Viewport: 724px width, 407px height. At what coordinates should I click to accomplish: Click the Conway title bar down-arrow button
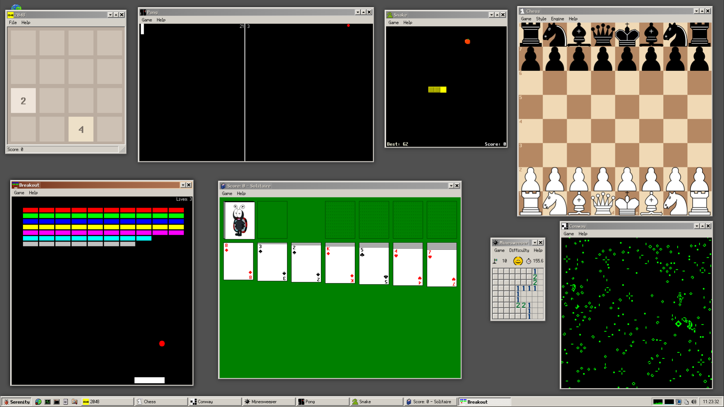(x=696, y=226)
